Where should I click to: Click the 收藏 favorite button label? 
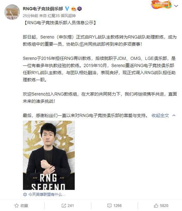pos(24,206)
